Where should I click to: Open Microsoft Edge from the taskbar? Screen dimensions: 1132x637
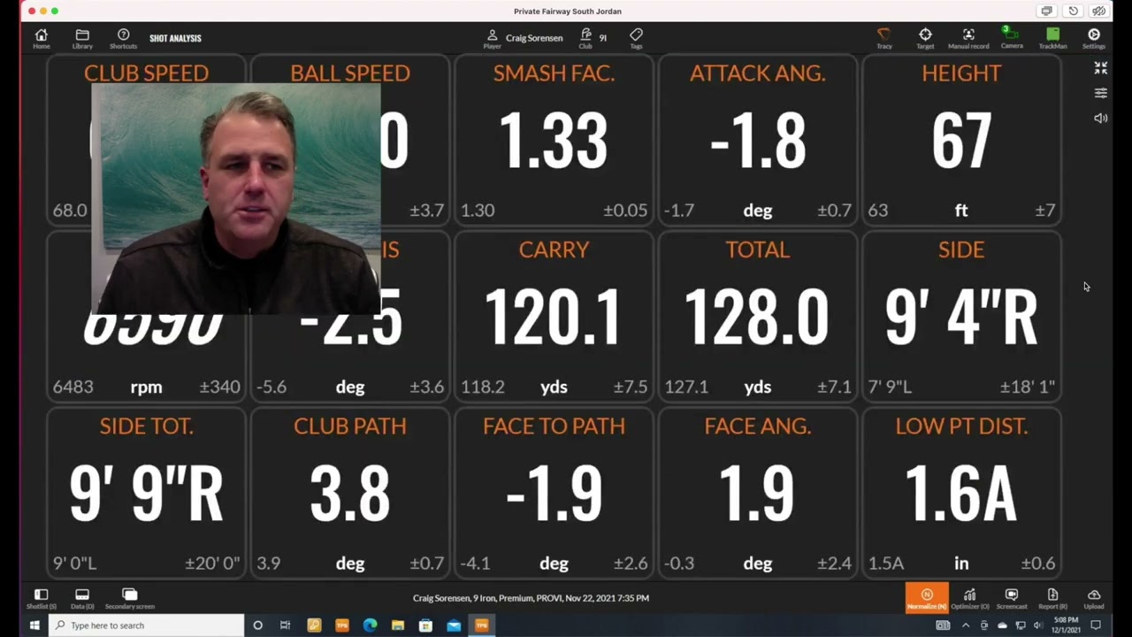pyautogui.click(x=370, y=625)
